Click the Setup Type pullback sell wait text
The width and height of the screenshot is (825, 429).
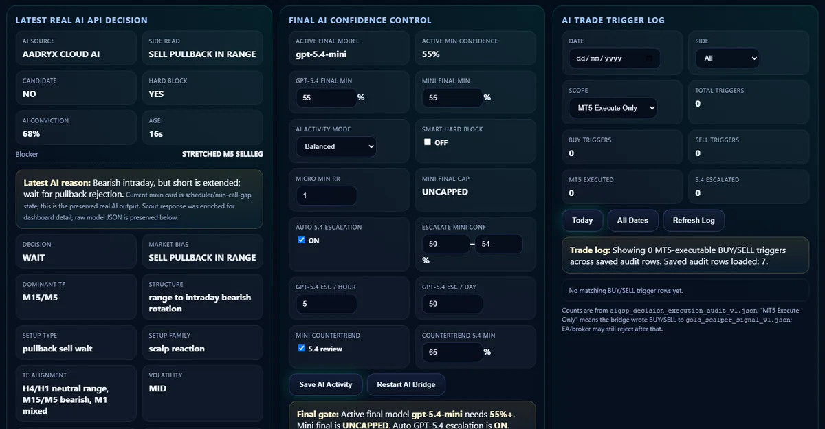[x=57, y=349]
